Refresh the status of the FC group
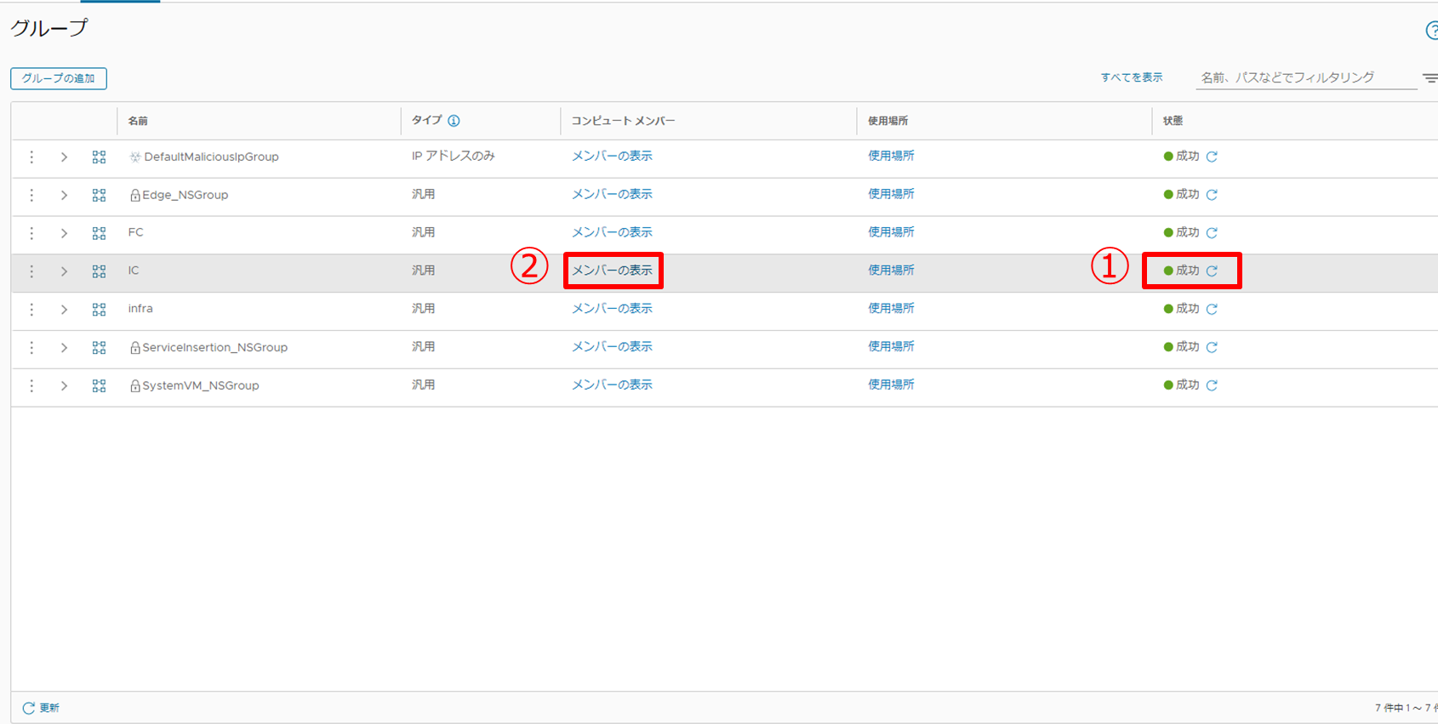The width and height of the screenshot is (1438, 724). pyautogui.click(x=1212, y=233)
